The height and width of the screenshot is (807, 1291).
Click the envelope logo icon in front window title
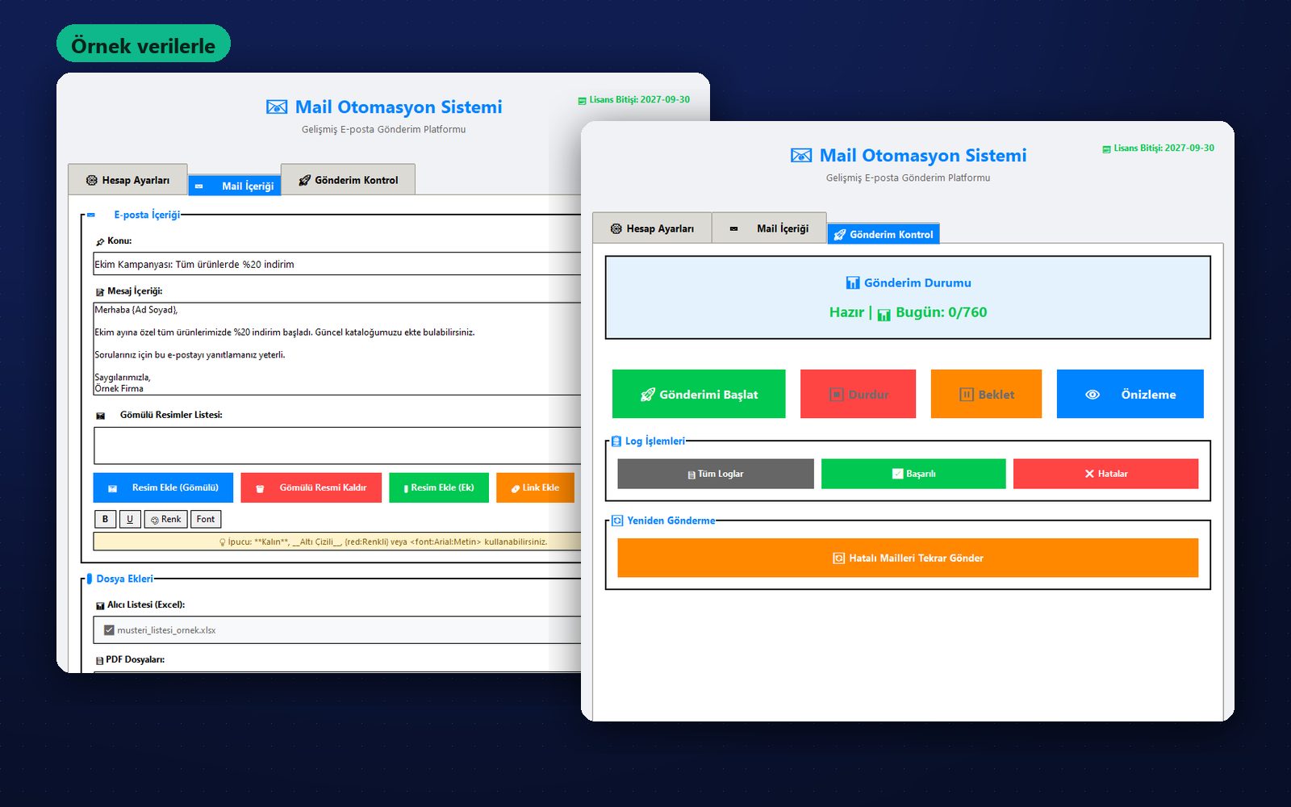801,155
